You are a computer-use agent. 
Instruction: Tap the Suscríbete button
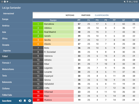(x=7, y=101)
